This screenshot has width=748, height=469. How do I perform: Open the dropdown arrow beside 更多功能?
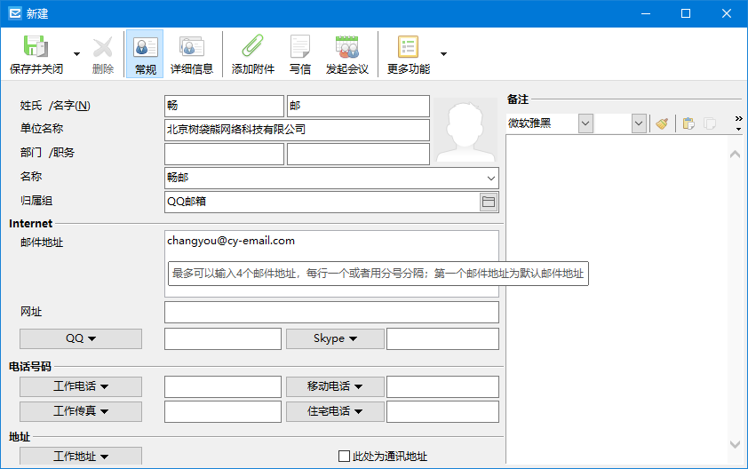click(x=443, y=54)
